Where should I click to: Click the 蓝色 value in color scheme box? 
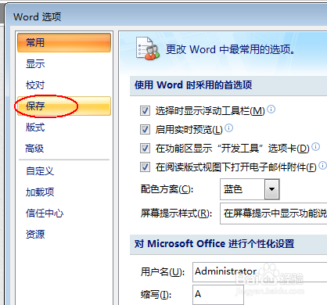[233, 189]
